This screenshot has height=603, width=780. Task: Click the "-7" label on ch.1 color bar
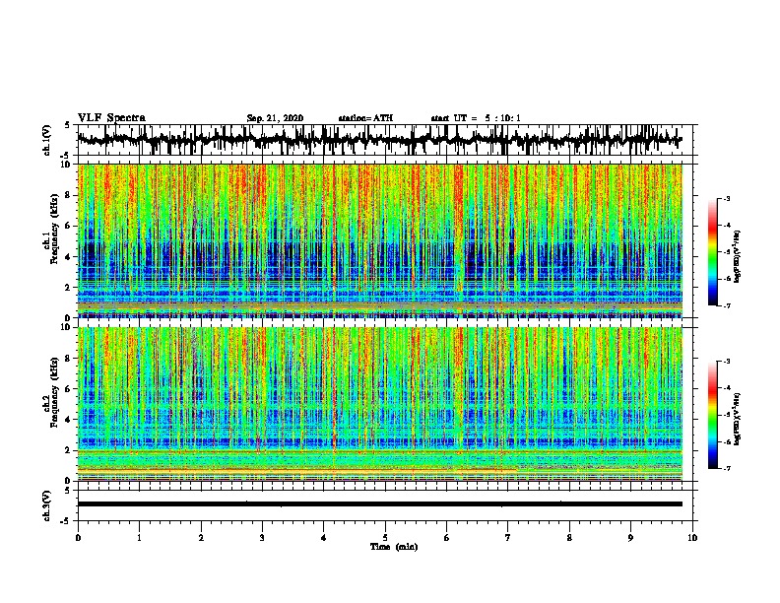coord(726,305)
